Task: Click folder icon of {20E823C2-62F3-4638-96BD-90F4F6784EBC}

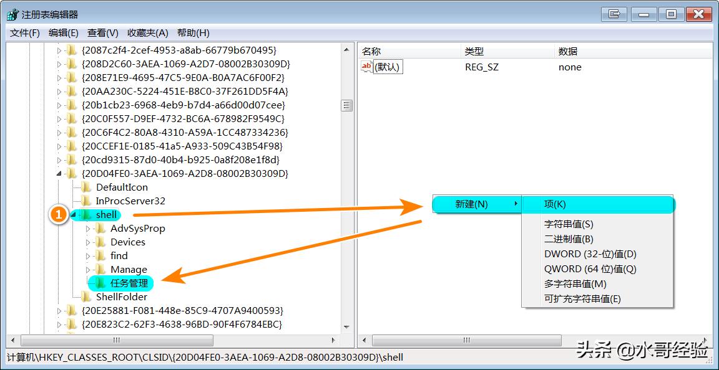Action: click(x=72, y=325)
